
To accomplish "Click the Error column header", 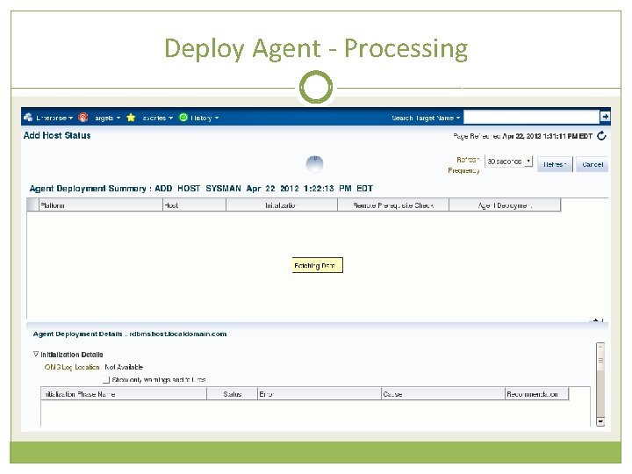I will pyautogui.click(x=320, y=394).
